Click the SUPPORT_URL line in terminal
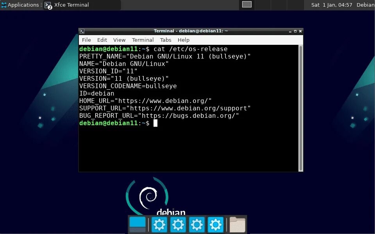375x234 pixels. (x=165, y=108)
